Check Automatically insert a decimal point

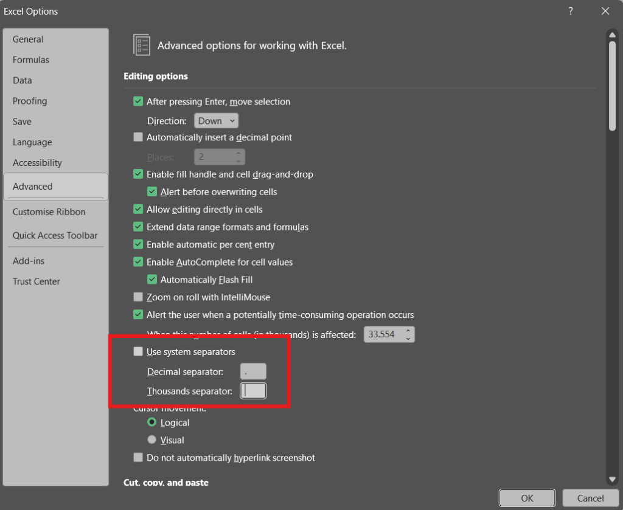(x=138, y=137)
